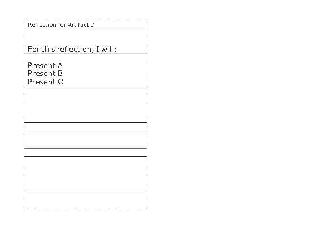Viewport: 336px width, 237px height.
Task: Place cursor in "For this reflection, I will:" line
Action: point(72,49)
